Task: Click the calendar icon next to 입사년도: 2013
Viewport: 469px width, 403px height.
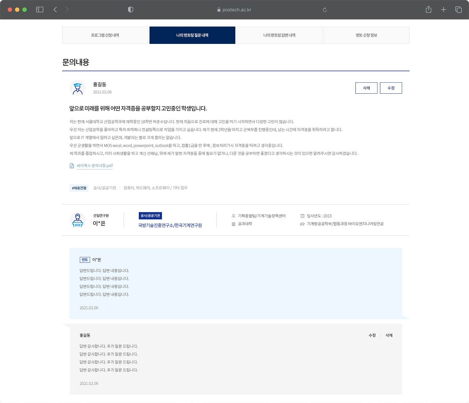Action: [x=302, y=216]
